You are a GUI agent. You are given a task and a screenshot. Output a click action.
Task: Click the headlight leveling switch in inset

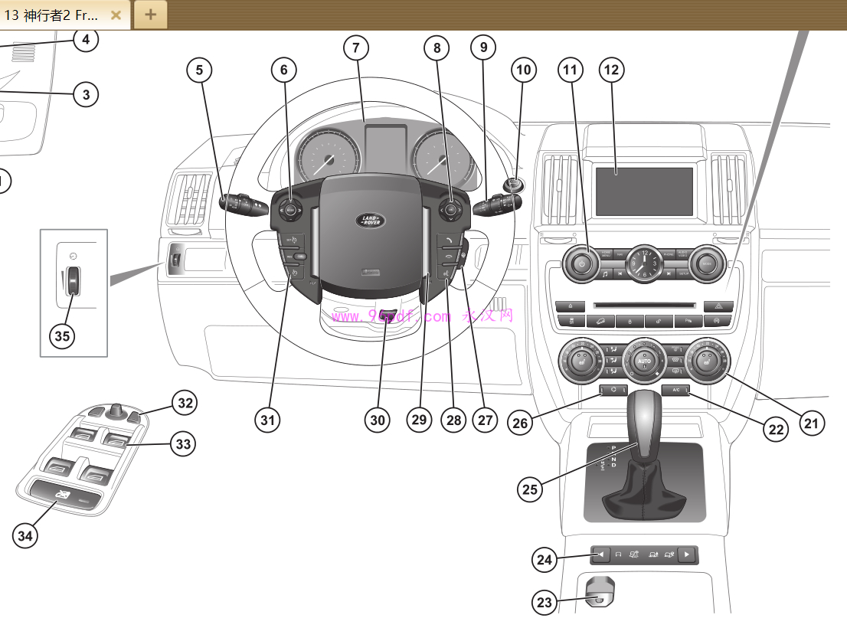point(71,280)
